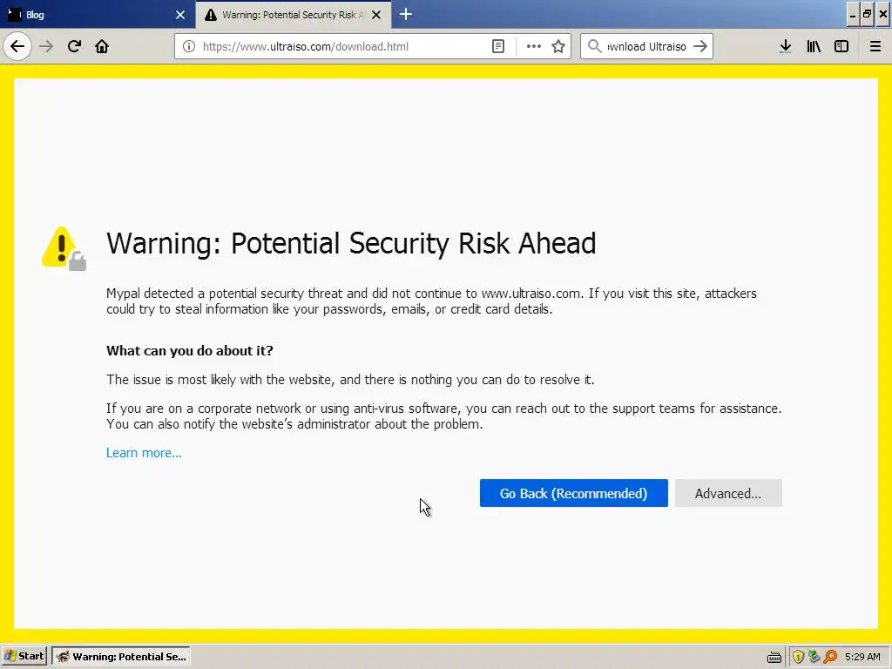Select the Warning taskbar window button

tap(121, 657)
